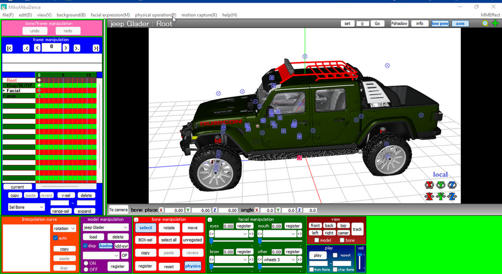502x274 pixels.
Task: Collapse the bone manipulation panel
Action: (x=136, y=220)
